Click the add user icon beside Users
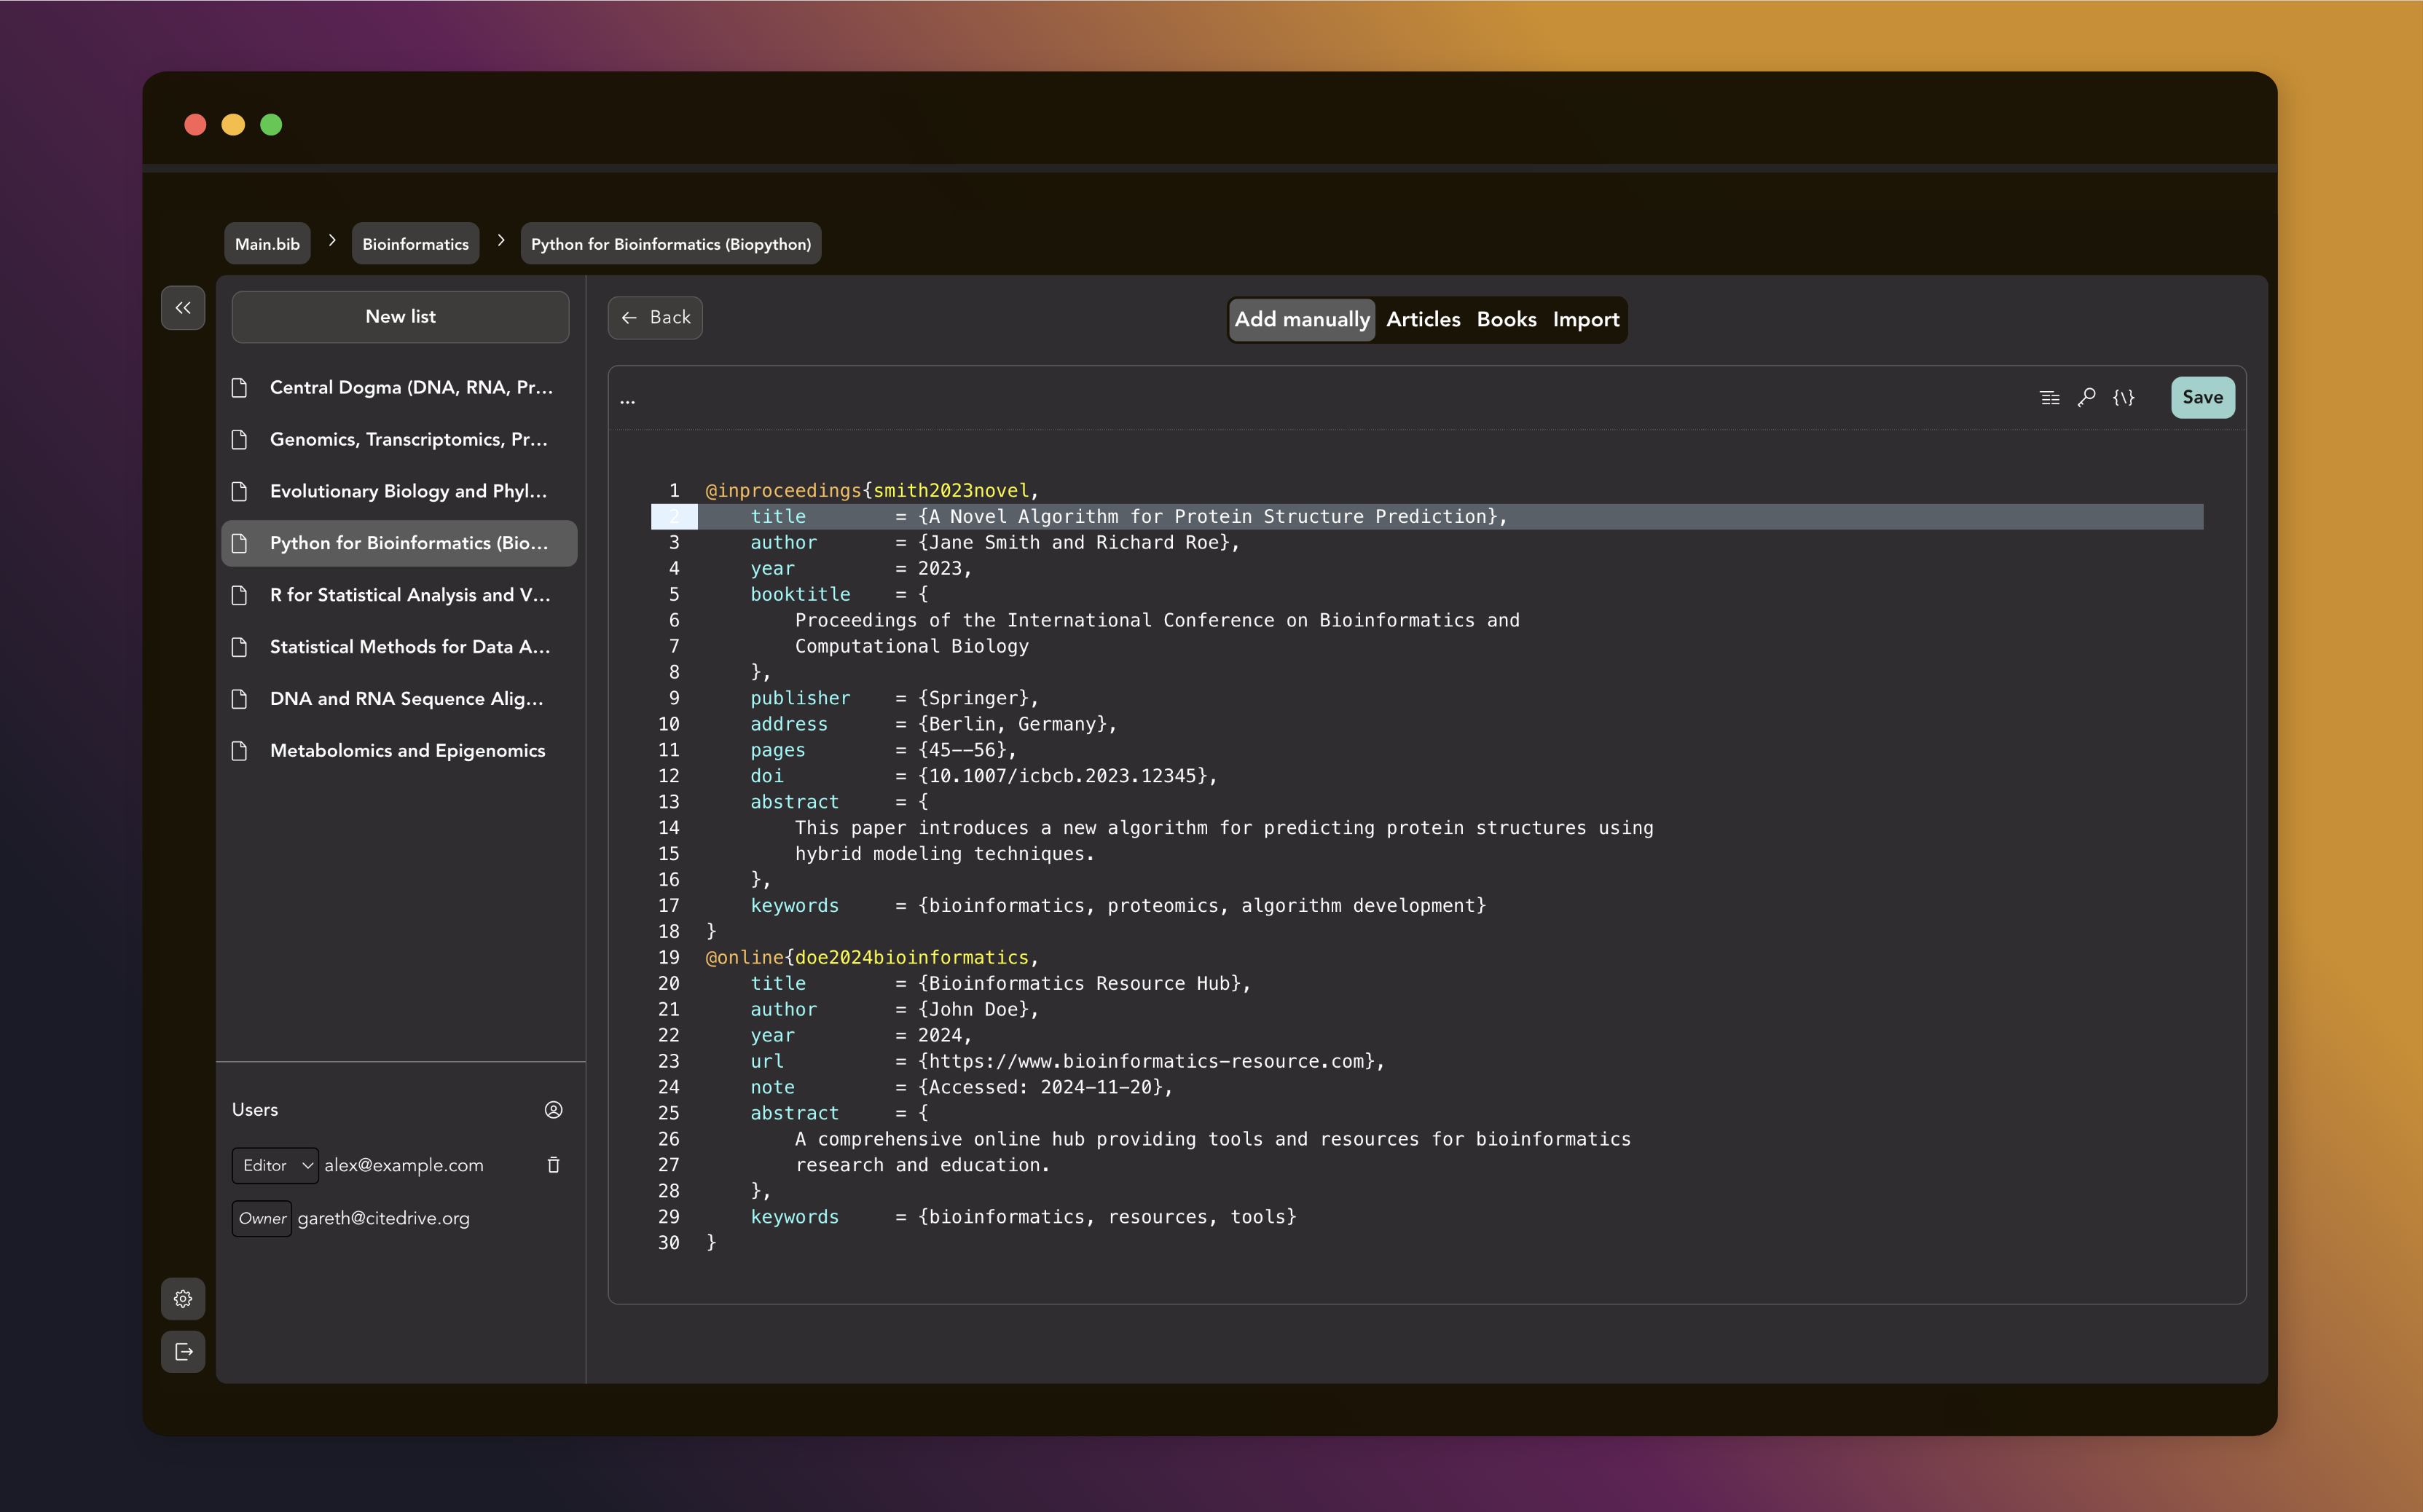 553,1110
